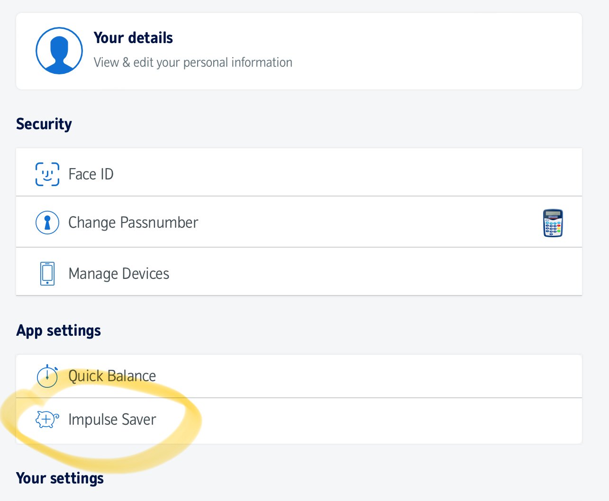Click the App settings section heading
Image resolution: width=609 pixels, height=501 pixels.
tap(59, 331)
